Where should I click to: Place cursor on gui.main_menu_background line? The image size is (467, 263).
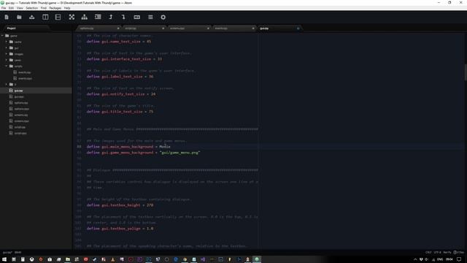click(x=128, y=147)
